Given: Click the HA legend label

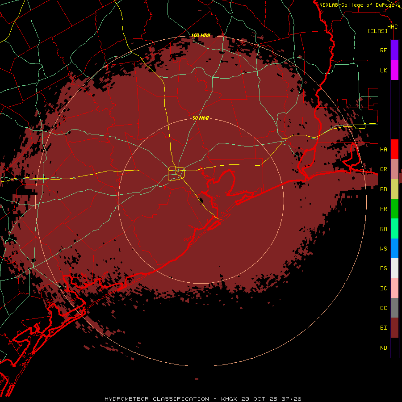Looking at the screenshot, I should click(x=383, y=150).
